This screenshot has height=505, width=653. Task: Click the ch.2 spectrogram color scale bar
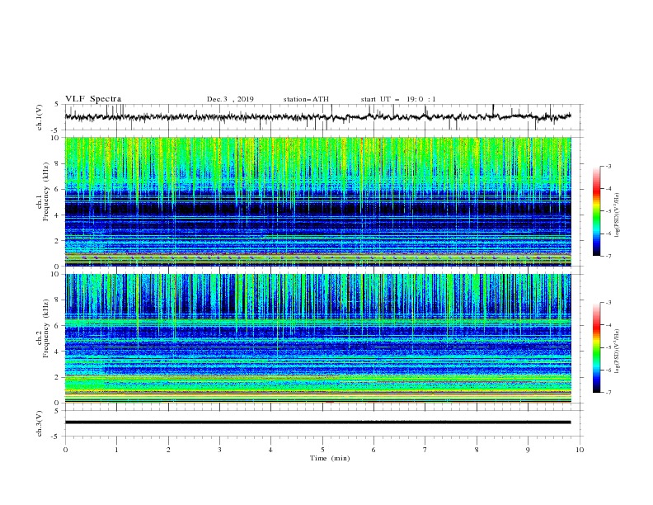click(596, 347)
